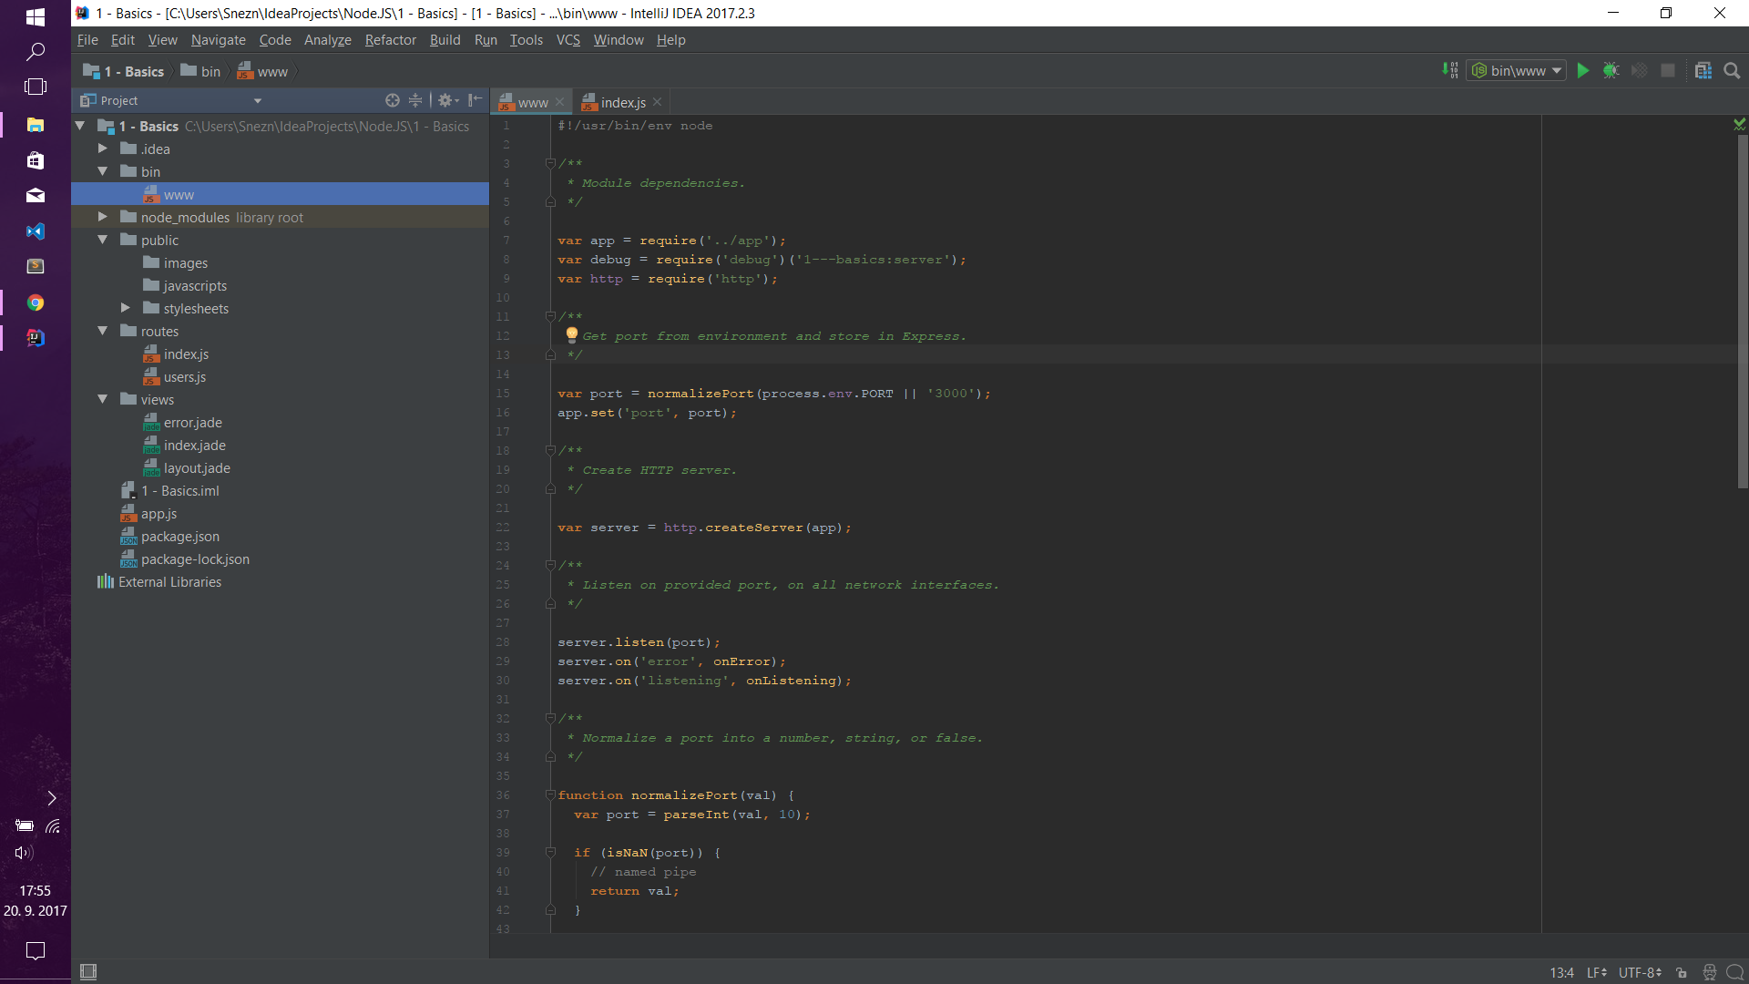Viewport: 1749px width, 984px height.
Task: Click the Run with Coverage icon
Action: pos(1640,71)
